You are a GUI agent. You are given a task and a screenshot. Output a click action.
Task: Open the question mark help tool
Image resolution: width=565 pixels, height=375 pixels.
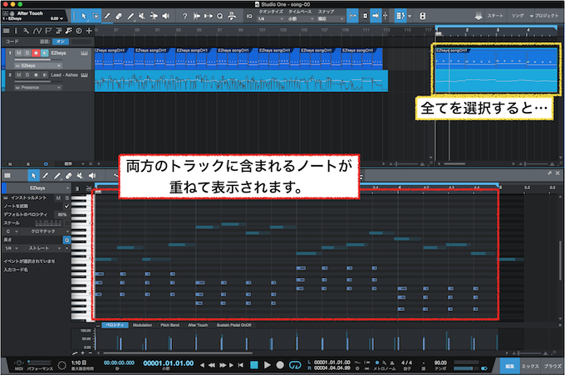click(184, 17)
